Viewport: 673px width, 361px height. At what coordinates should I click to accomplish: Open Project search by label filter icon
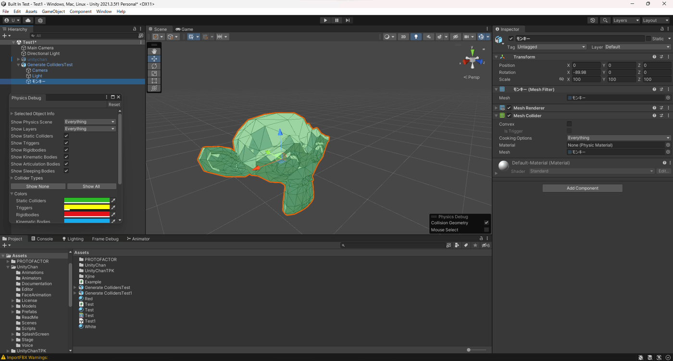[466, 245]
